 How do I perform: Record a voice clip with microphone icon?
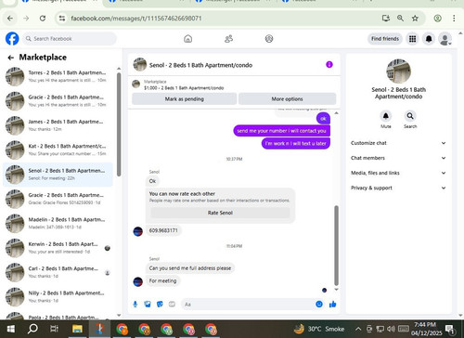(x=135, y=305)
